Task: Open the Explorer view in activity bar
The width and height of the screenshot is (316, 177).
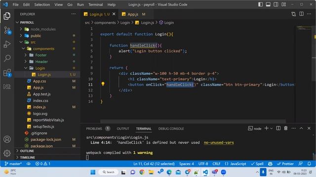Action: tap(7, 16)
